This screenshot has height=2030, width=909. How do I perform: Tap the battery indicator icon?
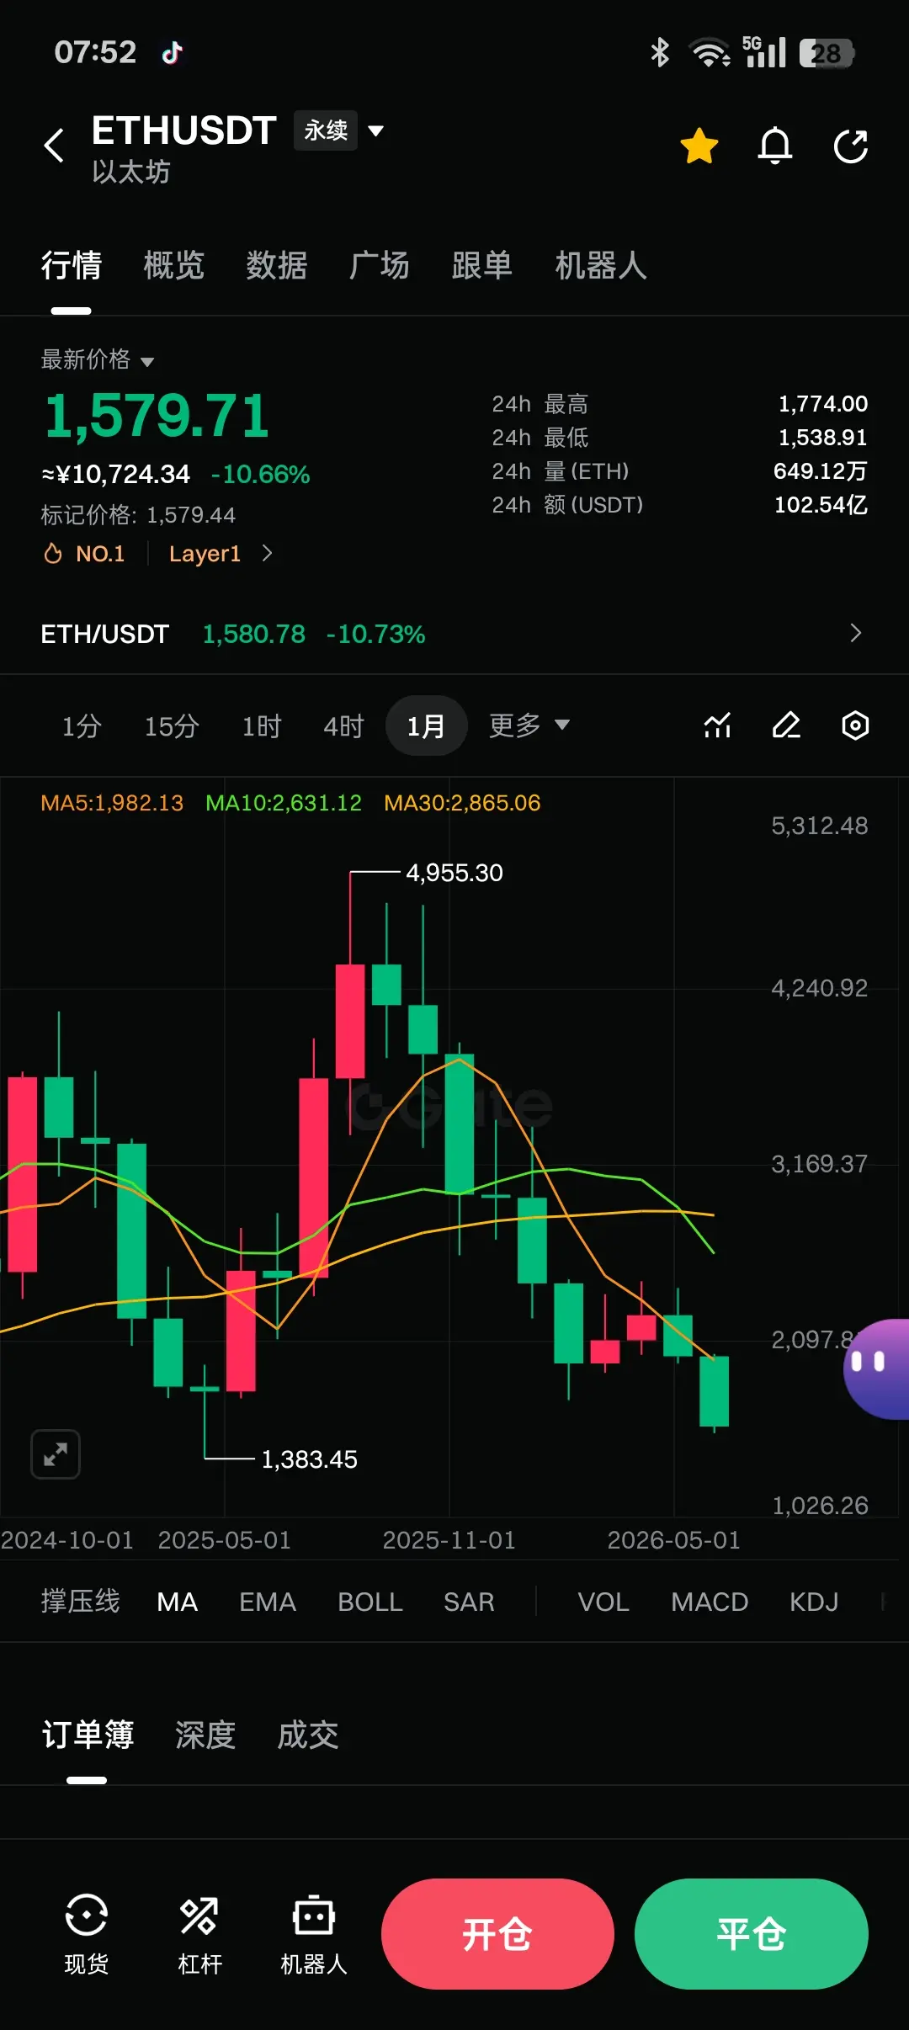click(827, 53)
